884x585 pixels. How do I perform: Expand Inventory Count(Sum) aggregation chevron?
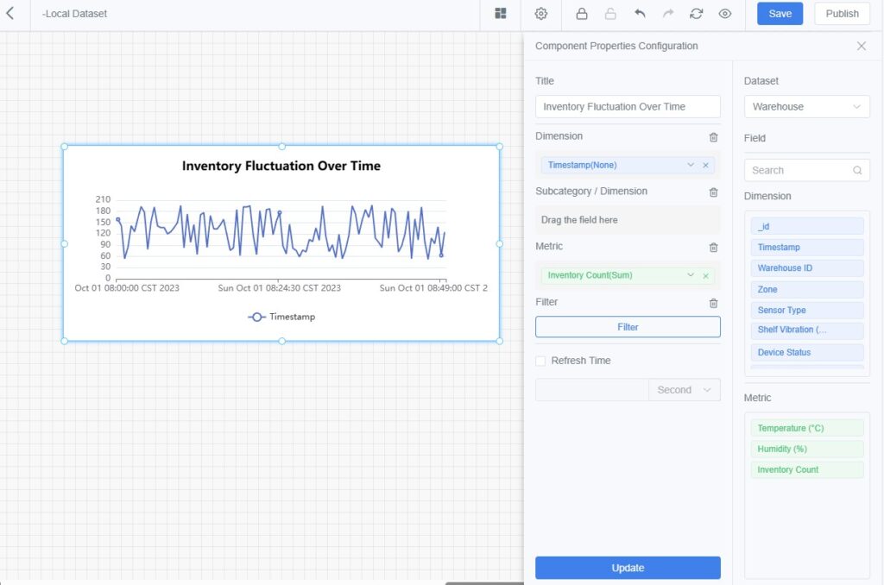point(691,276)
